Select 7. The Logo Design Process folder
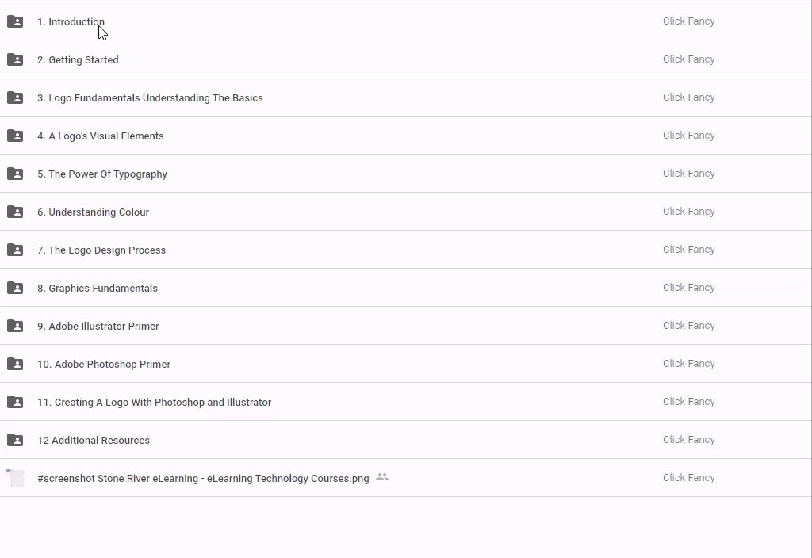 [101, 250]
